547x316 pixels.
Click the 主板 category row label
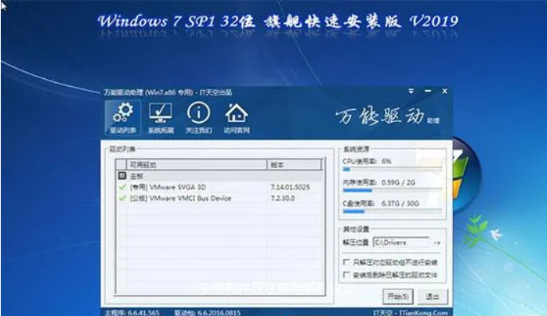pos(136,176)
